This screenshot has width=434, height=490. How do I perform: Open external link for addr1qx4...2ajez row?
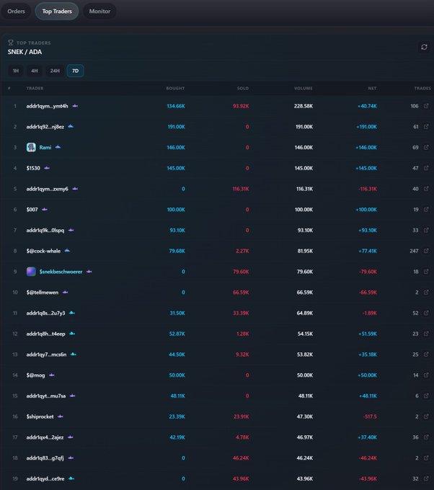click(x=426, y=437)
